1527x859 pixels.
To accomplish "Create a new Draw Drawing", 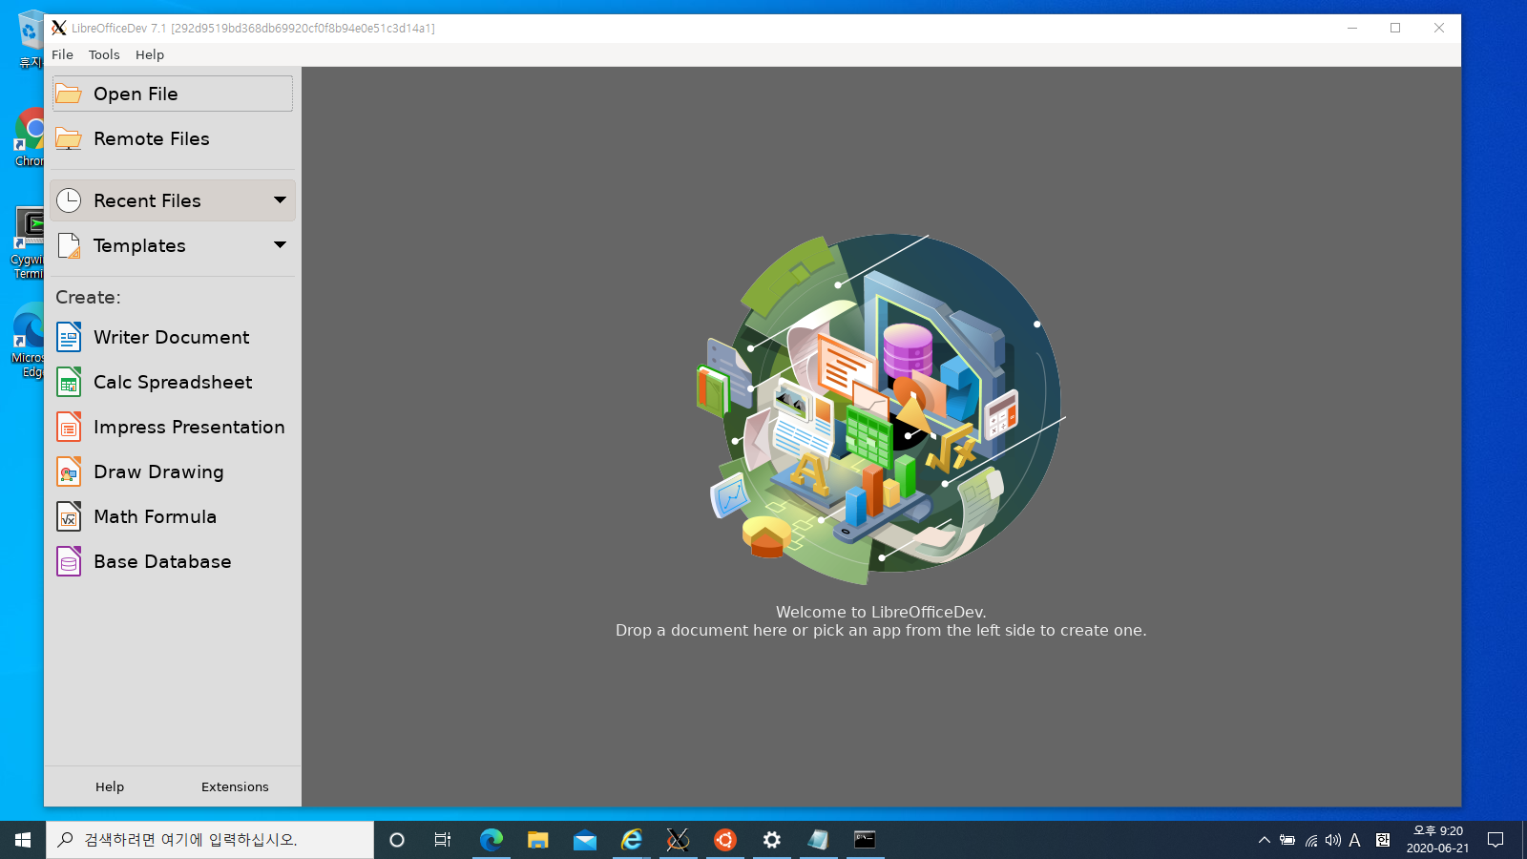I will pos(172,471).
